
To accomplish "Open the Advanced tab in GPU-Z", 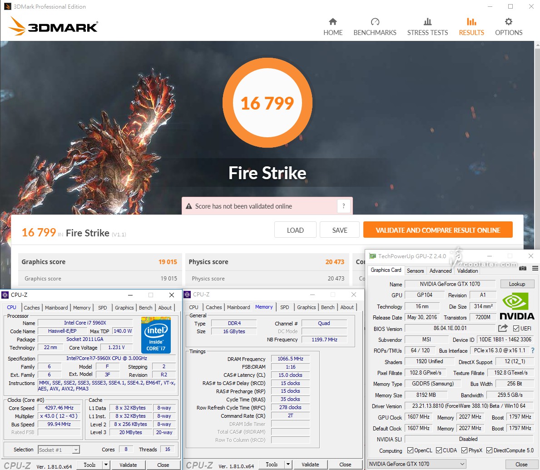I will pos(441,271).
